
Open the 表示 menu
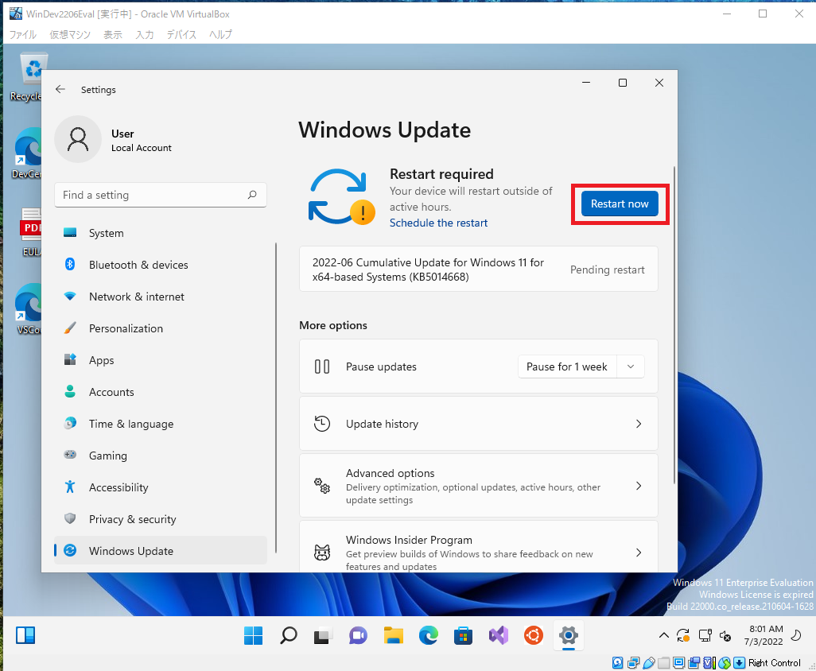pyautogui.click(x=113, y=35)
